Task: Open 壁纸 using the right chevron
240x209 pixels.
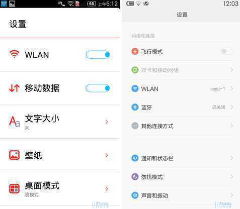Action: tap(107, 155)
